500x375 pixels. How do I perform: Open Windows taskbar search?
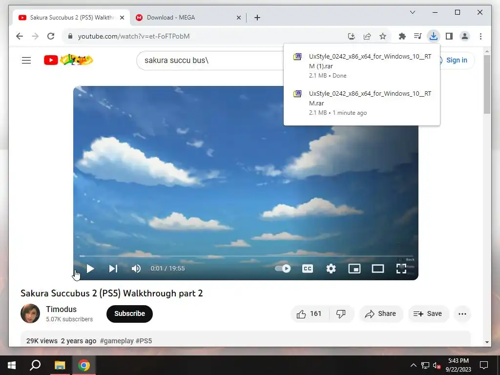coord(35,365)
